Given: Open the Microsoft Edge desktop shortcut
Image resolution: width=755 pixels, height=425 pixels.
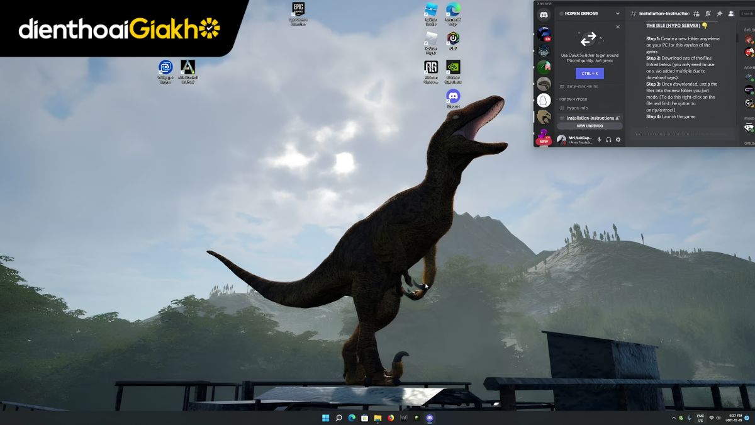Looking at the screenshot, I should pos(453,13).
